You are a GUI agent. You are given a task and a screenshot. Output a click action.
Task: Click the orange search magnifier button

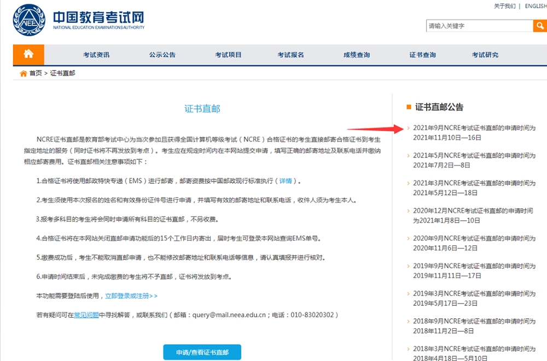(539, 26)
